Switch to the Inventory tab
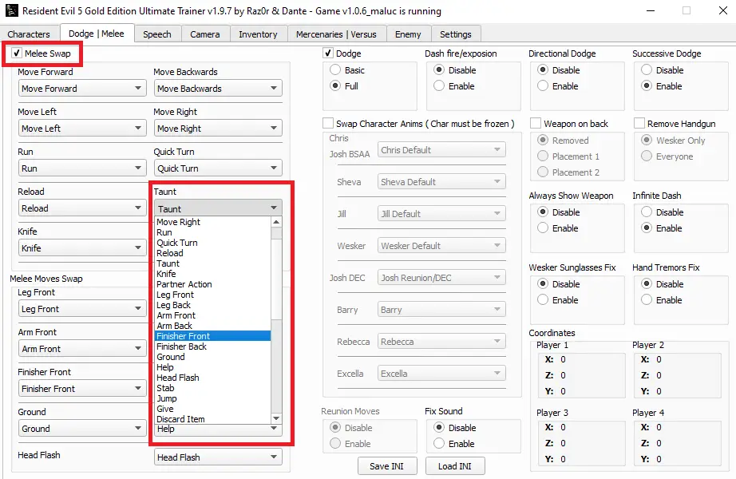The image size is (736, 479). (x=258, y=34)
